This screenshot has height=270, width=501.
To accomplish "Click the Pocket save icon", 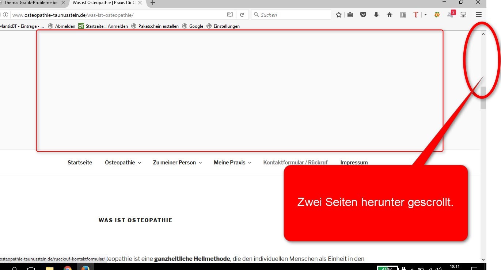I will click(363, 15).
